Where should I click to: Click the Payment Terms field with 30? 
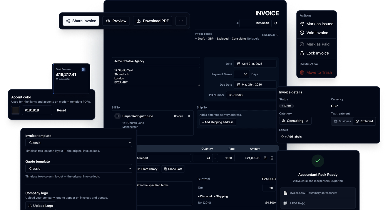click(242, 74)
